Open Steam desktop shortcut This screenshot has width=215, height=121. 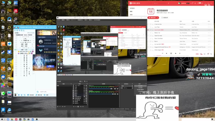pyautogui.click(x=3, y=53)
